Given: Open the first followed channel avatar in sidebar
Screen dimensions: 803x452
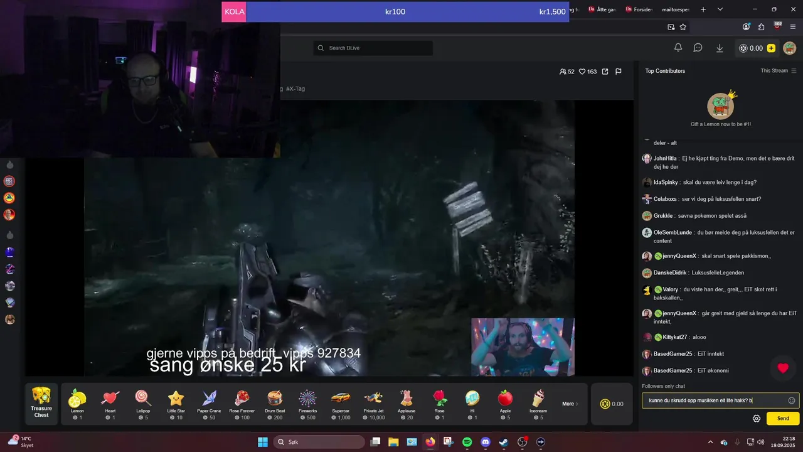Looking at the screenshot, I should (9, 181).
